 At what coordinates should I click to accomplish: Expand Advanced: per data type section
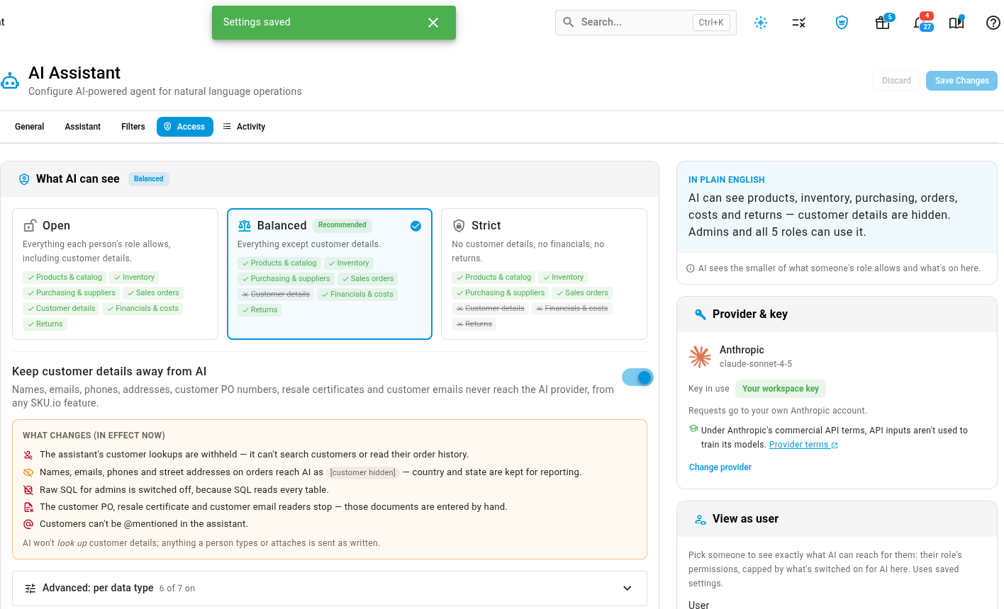click(330, 588)
